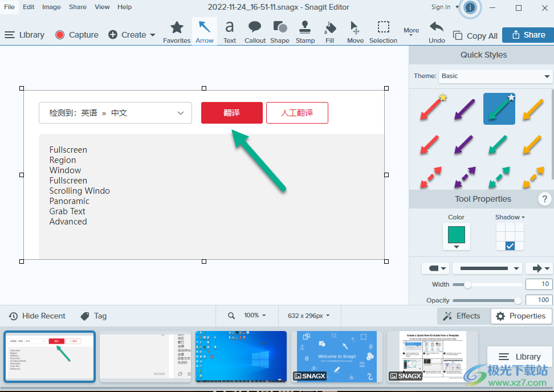Image resolution: width=554 pixels, height=392 pixels.
Task: Open the Quick How-To Guide thumbnail
Action: click(433, 356)
